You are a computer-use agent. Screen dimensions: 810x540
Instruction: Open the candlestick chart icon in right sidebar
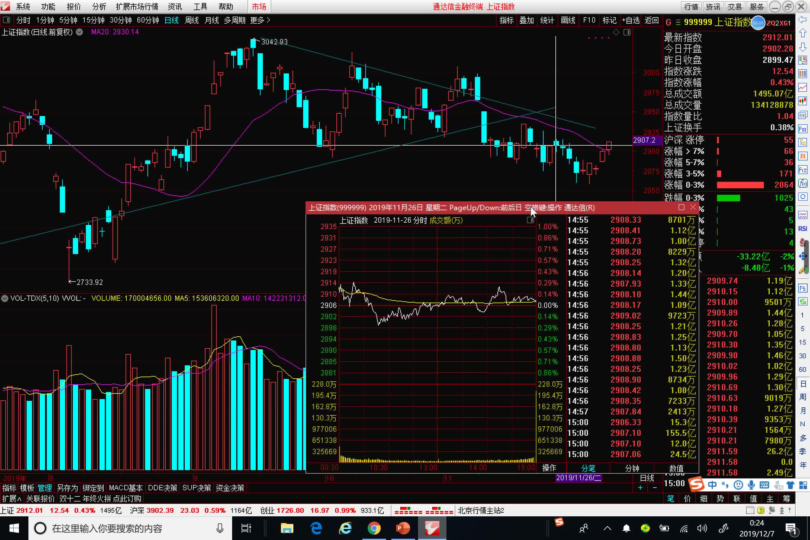click(x=803, y=101)
